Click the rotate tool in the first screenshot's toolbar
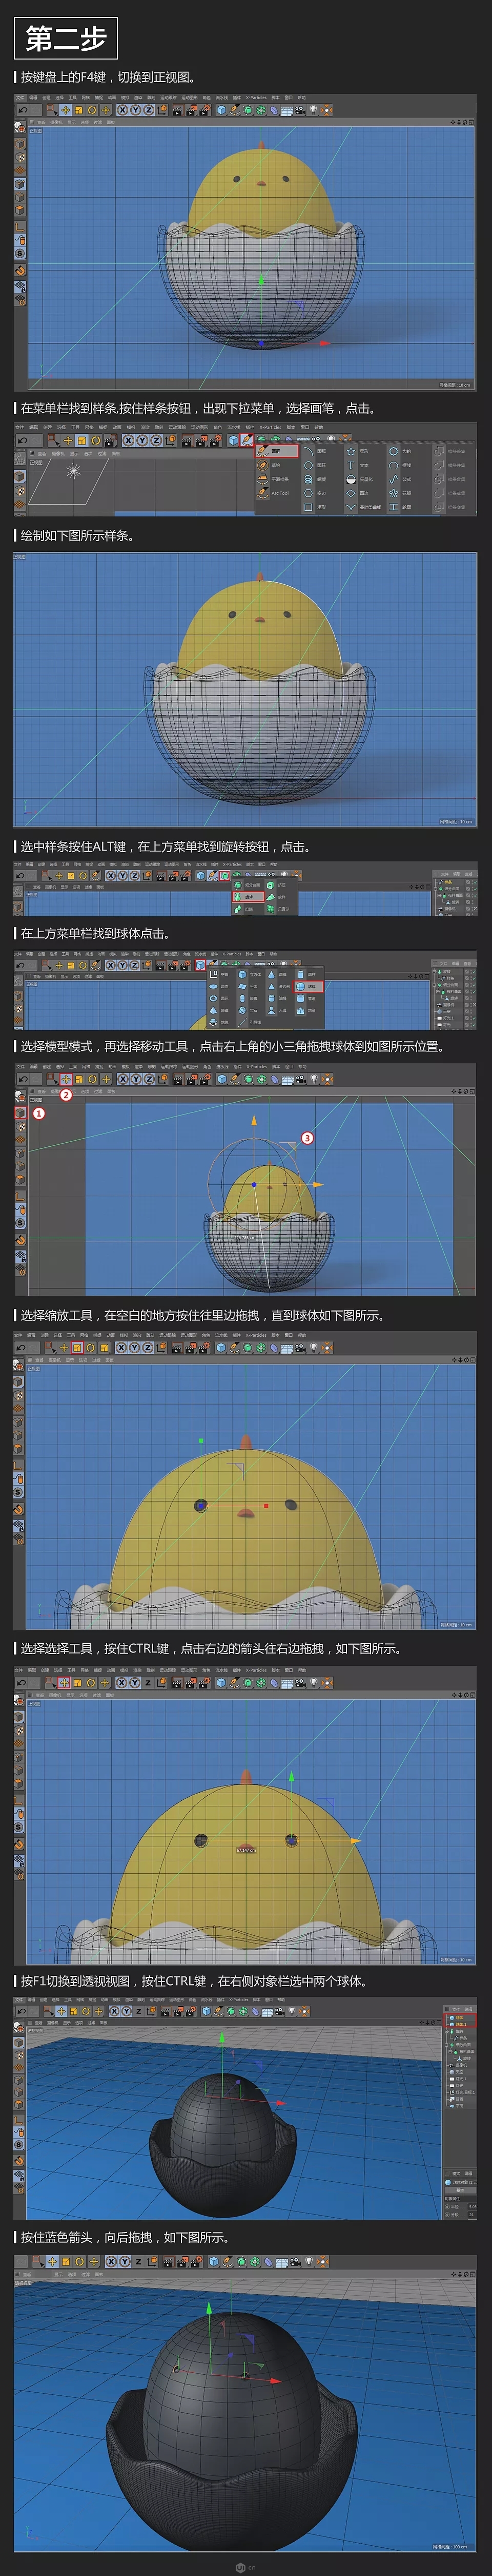Image resolution: width=492 pixels, height=2576 pixels. (x=91, y=110)
